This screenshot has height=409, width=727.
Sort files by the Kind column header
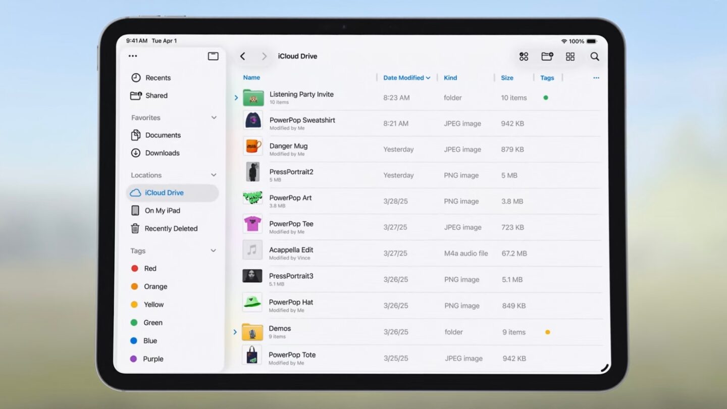(450, 78)
